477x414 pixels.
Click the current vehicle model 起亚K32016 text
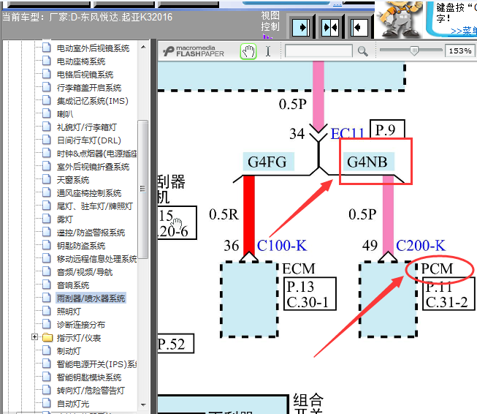147,17
